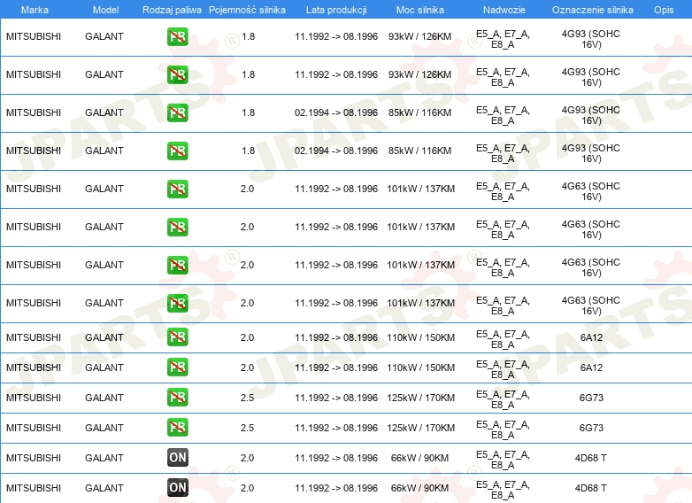Click the PB icon in the first 85kW/116KM row
Screen dimensions: 692x503
[177, 112]
